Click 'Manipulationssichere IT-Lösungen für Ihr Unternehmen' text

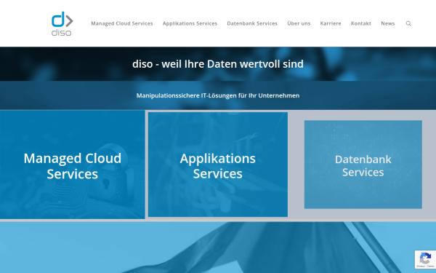[x=218, y=95]
